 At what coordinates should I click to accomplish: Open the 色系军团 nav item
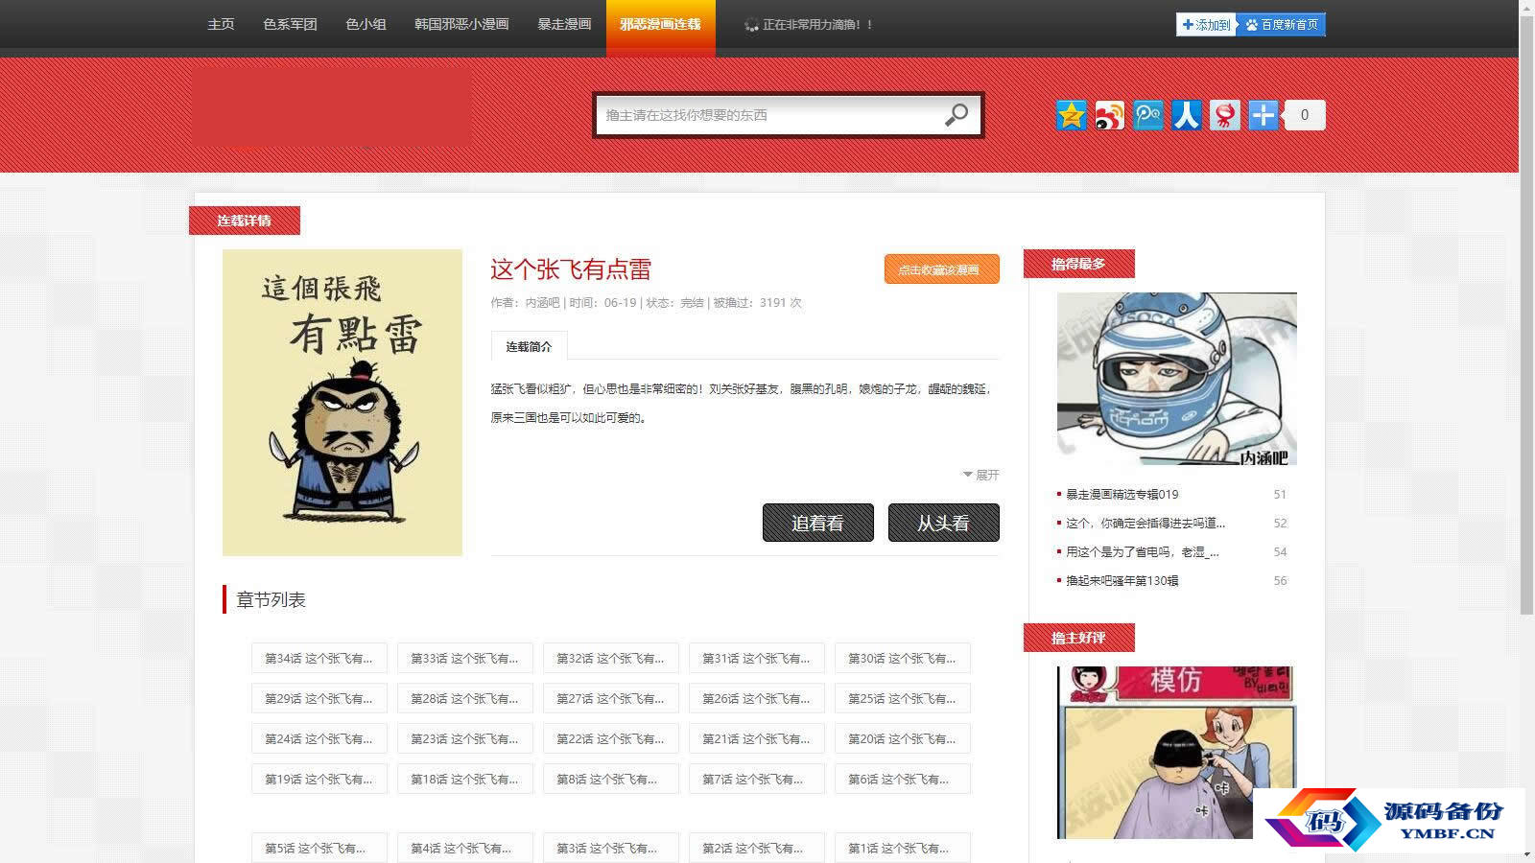[x=290, y=24]
